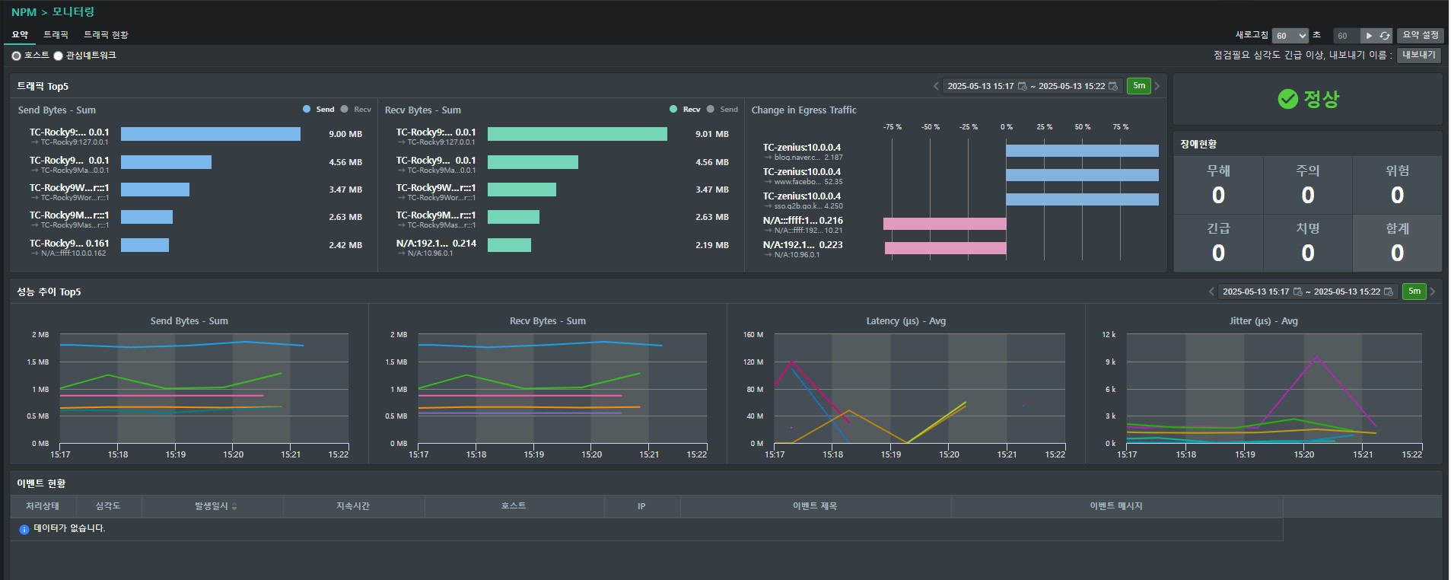
Task: Open the 새로고침 interval dropdown
Action: click(1290, 36)
